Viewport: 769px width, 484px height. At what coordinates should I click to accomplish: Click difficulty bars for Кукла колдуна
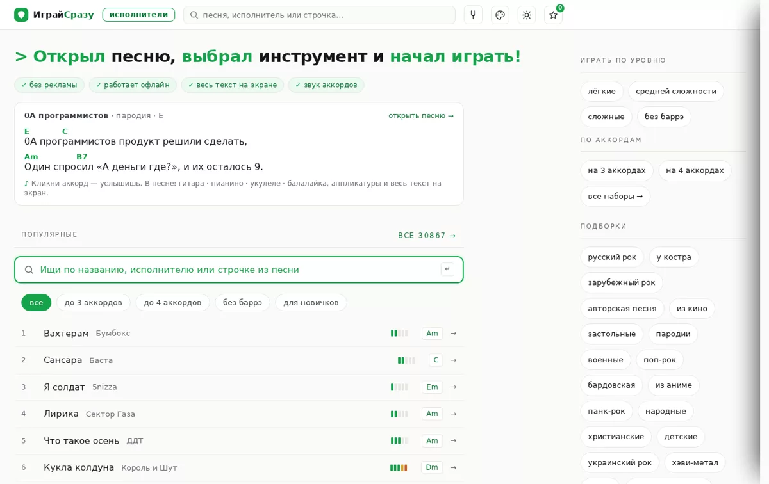tap(399, 468)
